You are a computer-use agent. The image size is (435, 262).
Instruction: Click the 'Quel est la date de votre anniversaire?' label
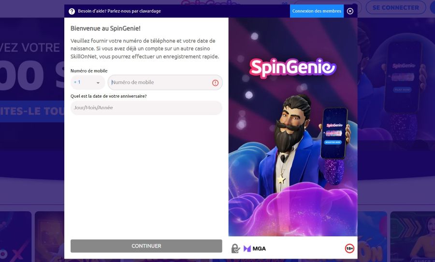pyautogui.click(x=108, y=96)
